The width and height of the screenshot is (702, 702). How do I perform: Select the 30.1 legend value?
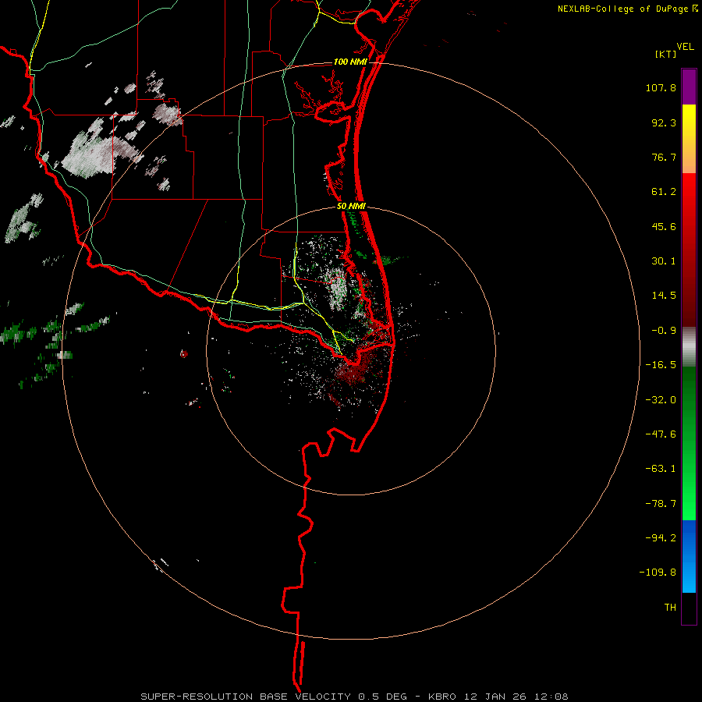664,261
